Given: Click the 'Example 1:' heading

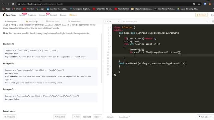Looking at the screenshot, I should (x=8, y=44).
